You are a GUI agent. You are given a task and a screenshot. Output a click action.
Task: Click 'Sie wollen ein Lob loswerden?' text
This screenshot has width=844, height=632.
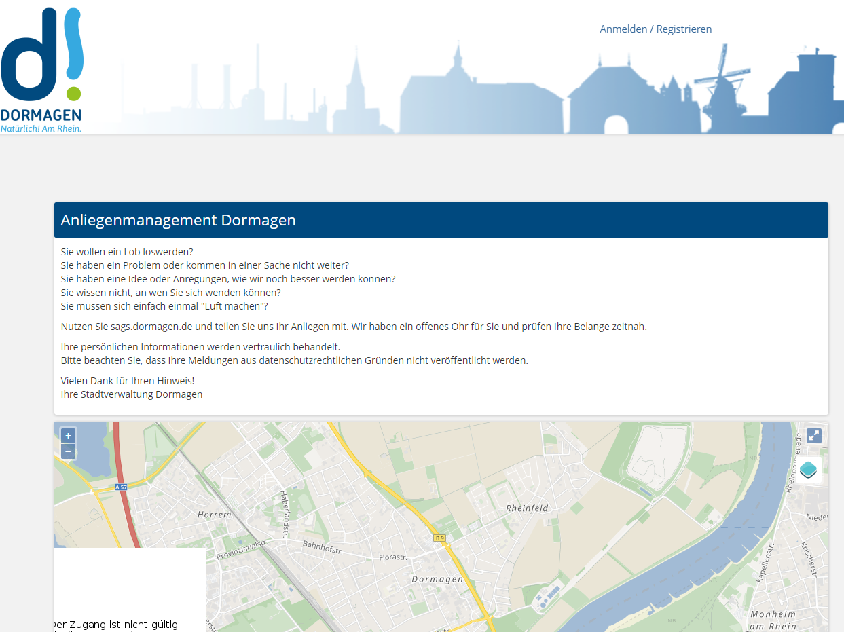pos(127,252)
